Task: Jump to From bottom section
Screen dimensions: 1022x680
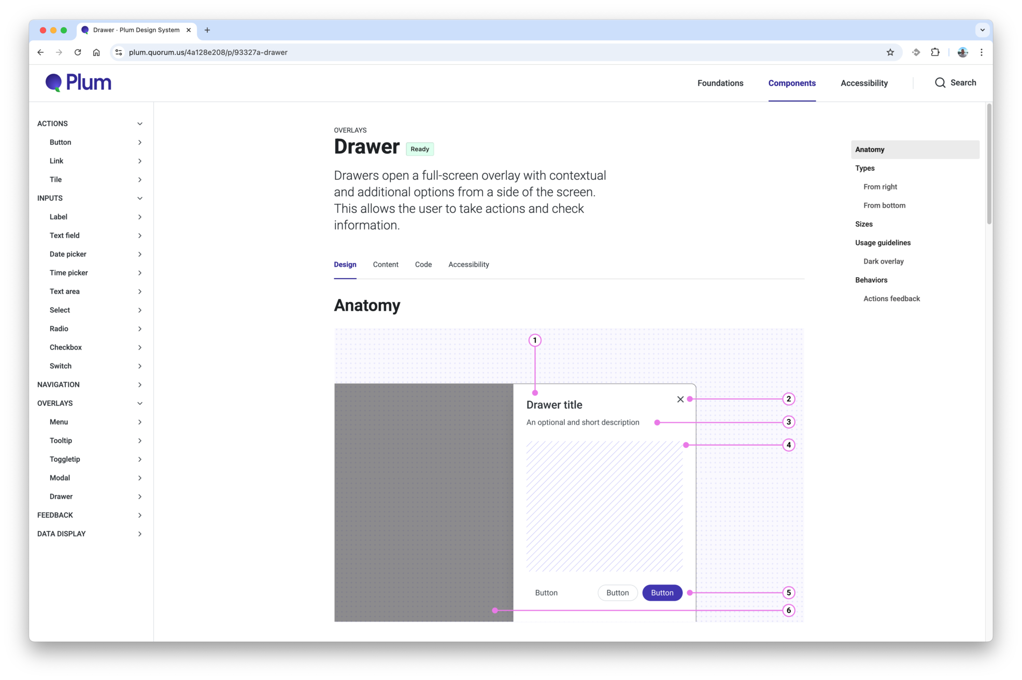Action: [884, 206]
